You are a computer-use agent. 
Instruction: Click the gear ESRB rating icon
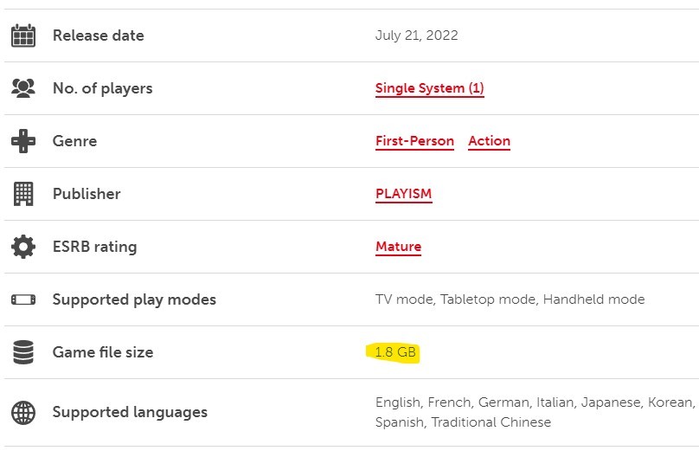click(23, 247)
